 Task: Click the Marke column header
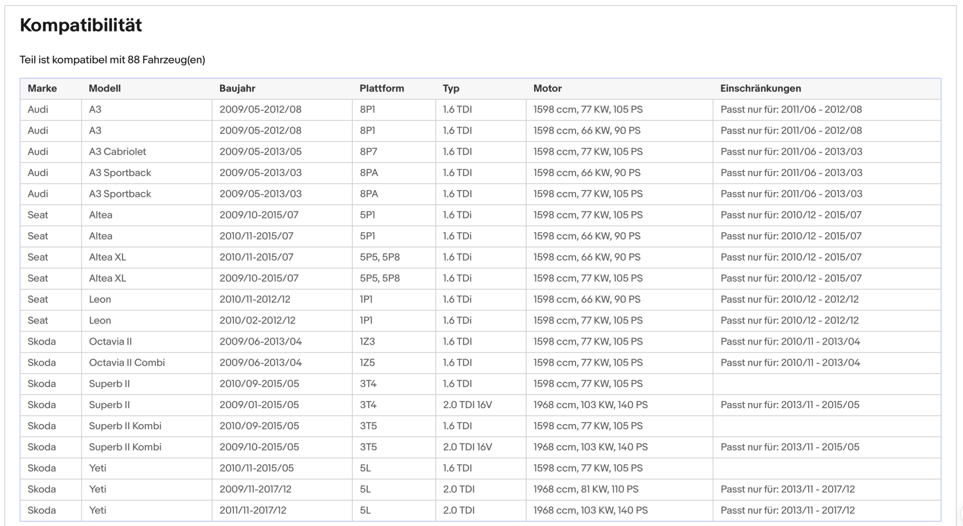click(x=42, y=88)
